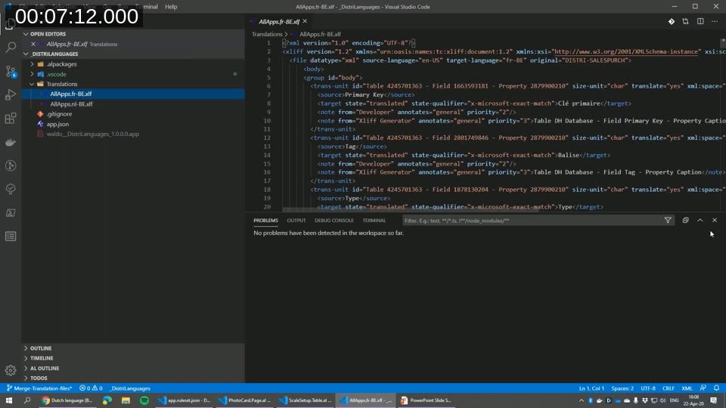
Task: Click the feedback icon in status bar
Action: coord(703,388)
